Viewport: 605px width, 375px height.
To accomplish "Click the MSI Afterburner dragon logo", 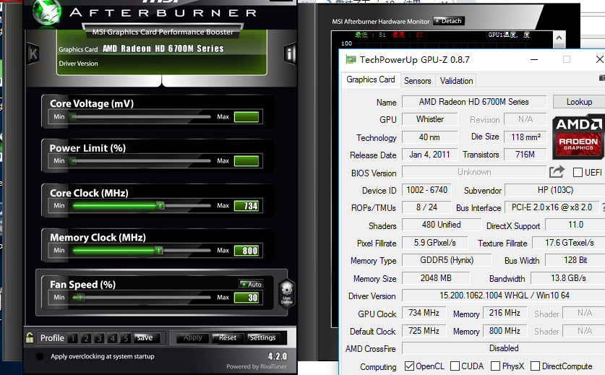I will (x=47, y=12).
